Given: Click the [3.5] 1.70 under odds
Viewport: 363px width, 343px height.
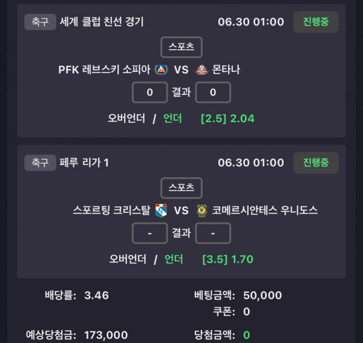Looking at the screenshot, I should point(228,260).
